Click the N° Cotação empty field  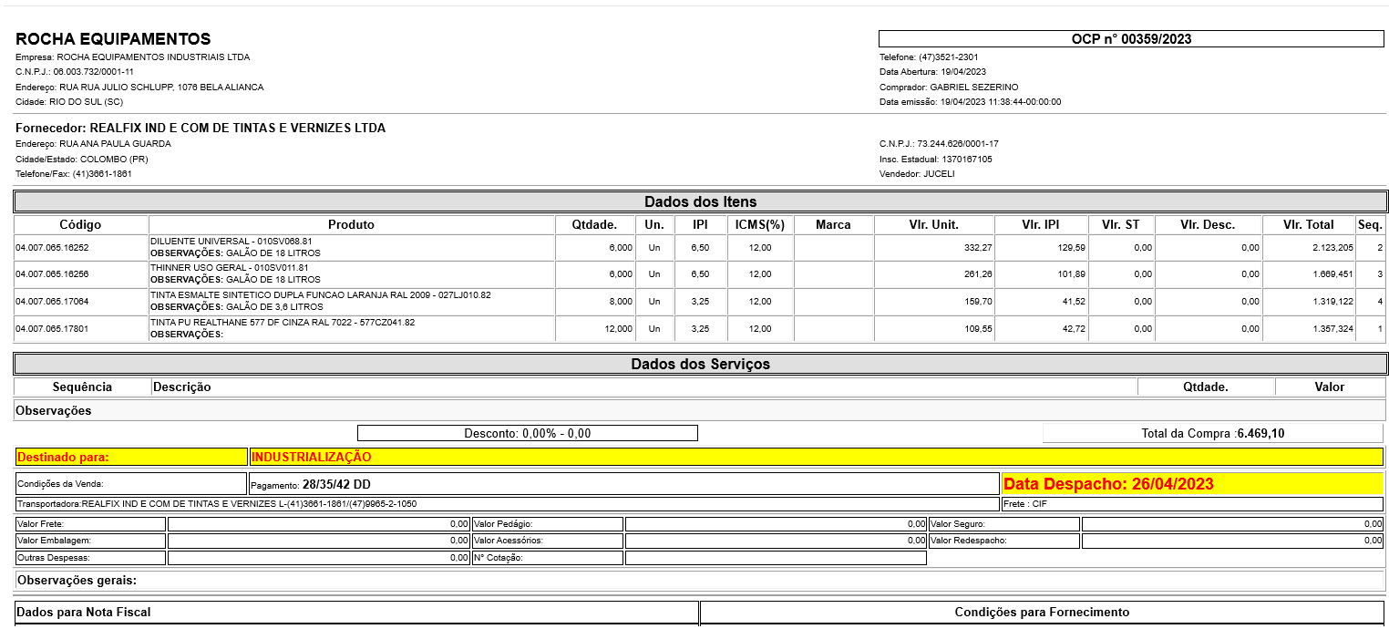click(776, 558)
